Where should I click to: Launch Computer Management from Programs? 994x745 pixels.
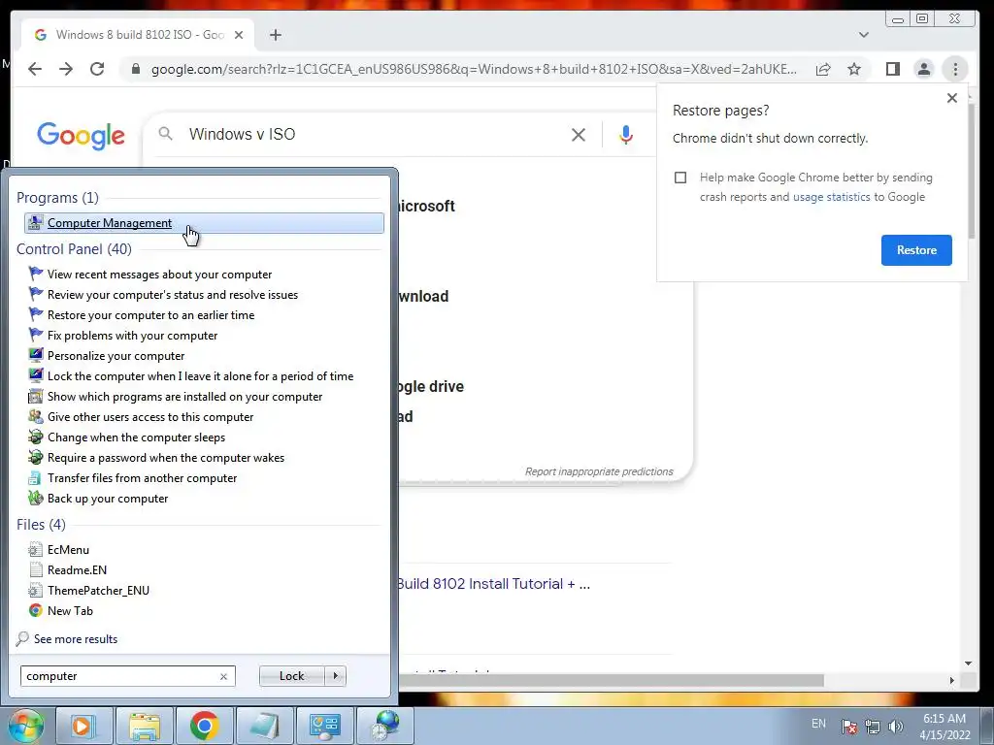pos(204,223)
